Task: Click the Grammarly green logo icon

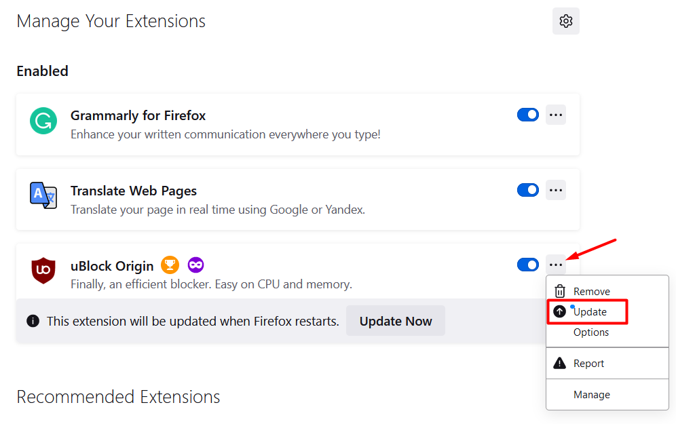Action: tap(43, 121)
